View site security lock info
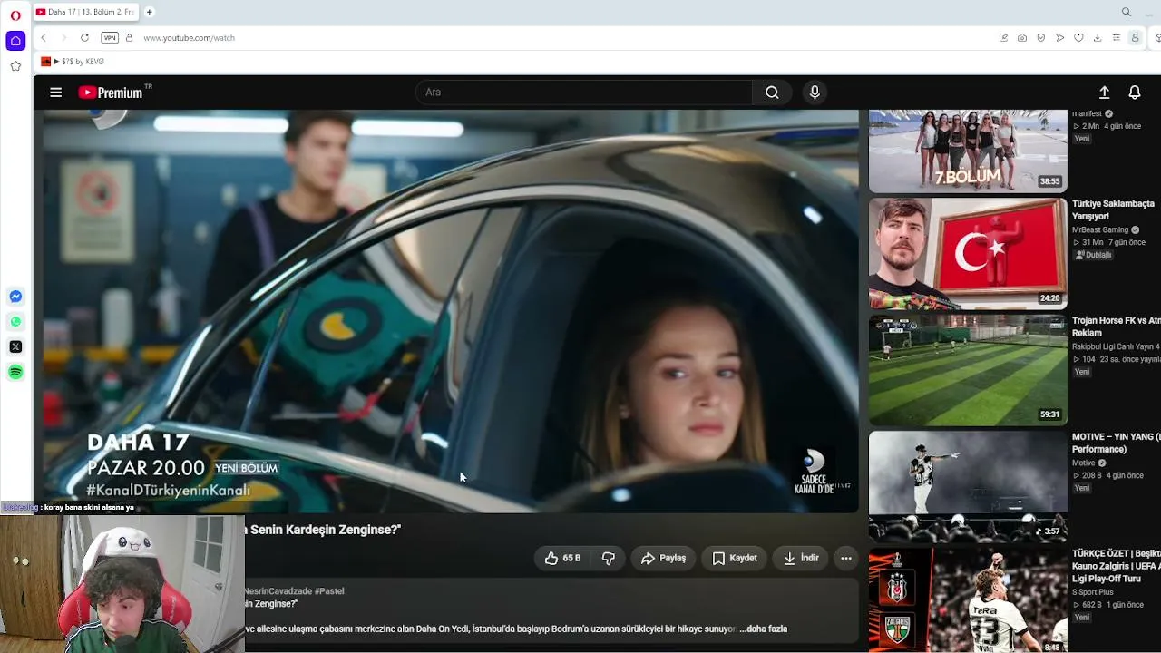This screenshot has height=653, width=1161. [x=129, y=38]
